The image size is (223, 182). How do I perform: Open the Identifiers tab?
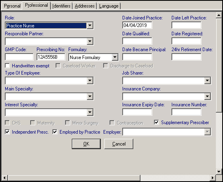coord(61,6)
